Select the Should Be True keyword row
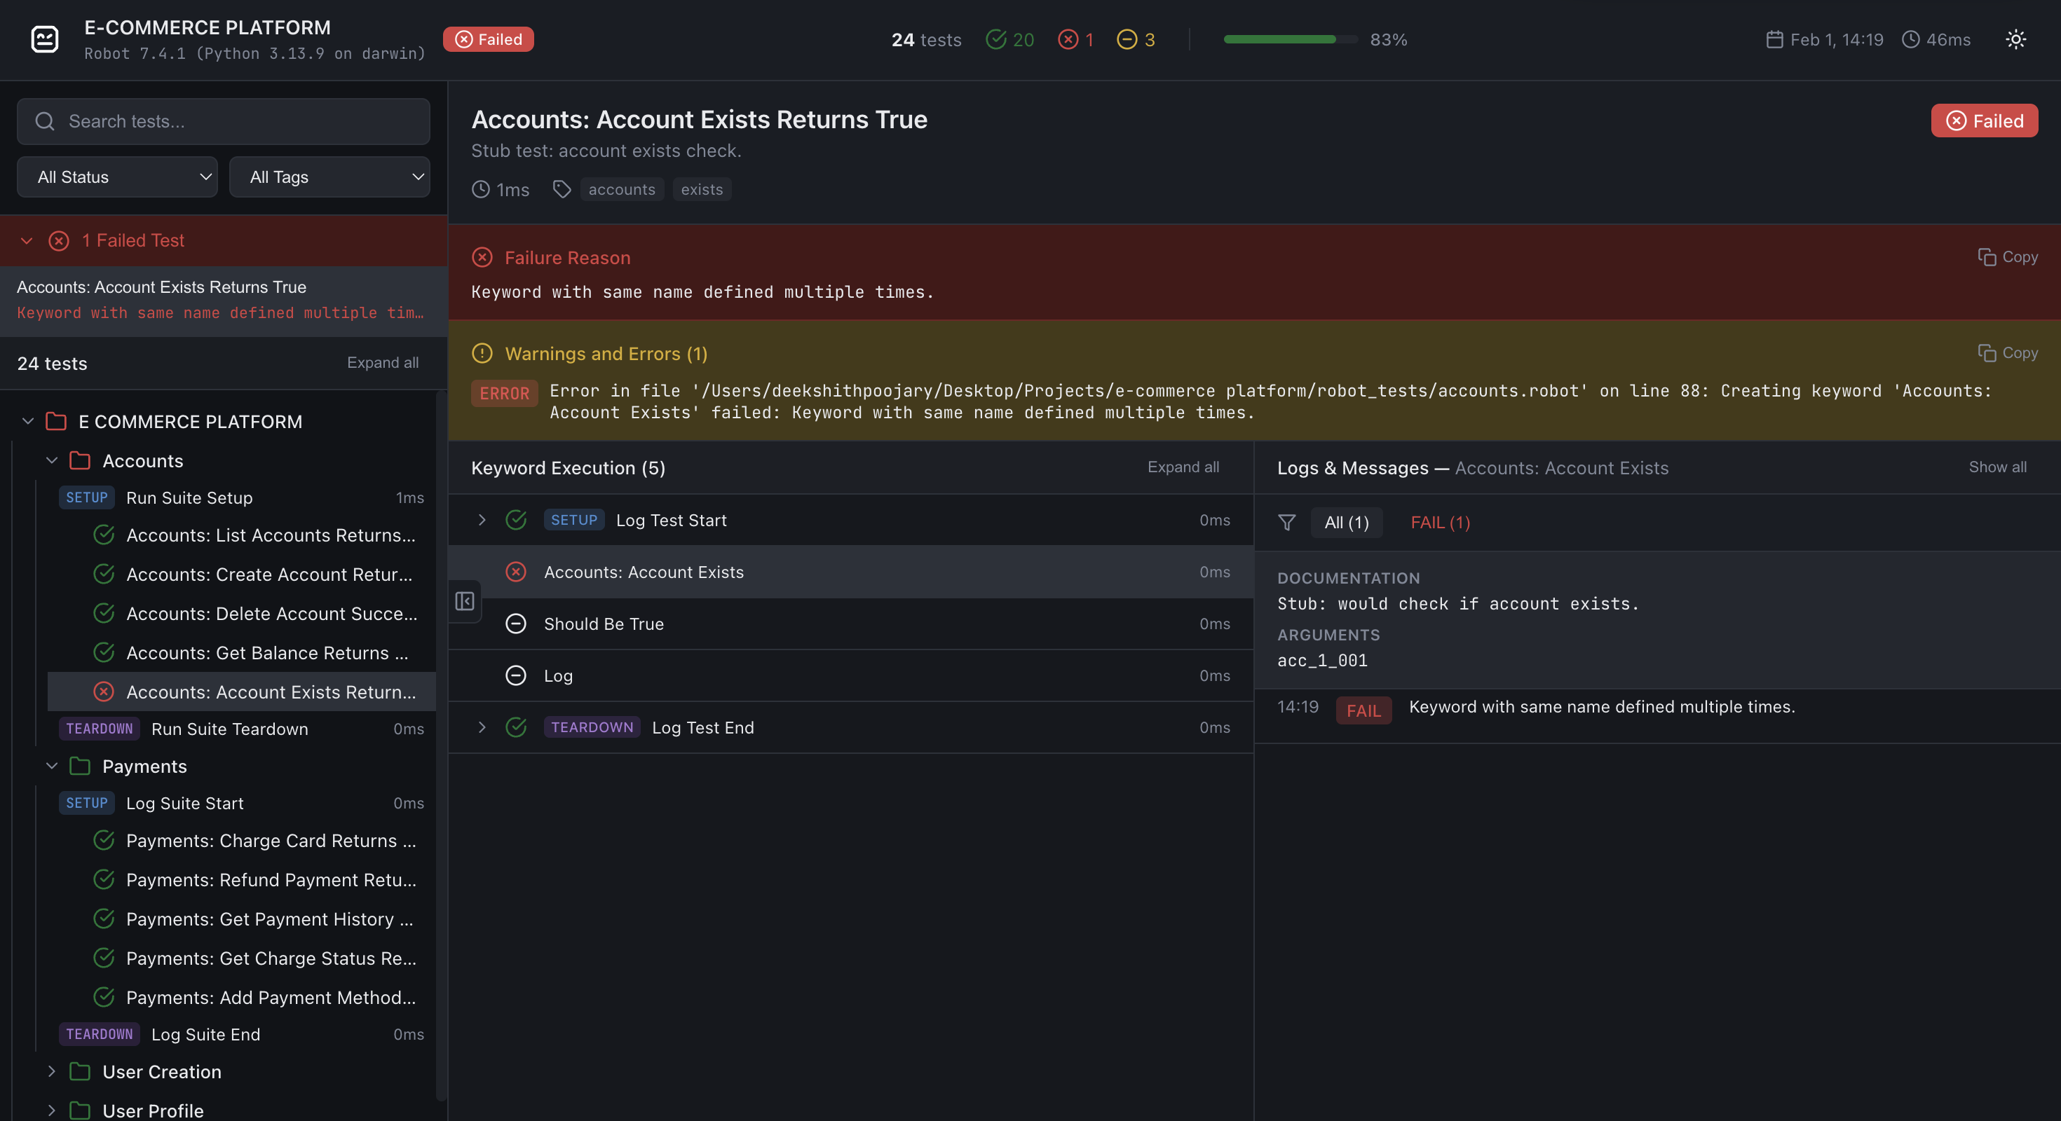 pyautogui.click(x=850, y=624)
